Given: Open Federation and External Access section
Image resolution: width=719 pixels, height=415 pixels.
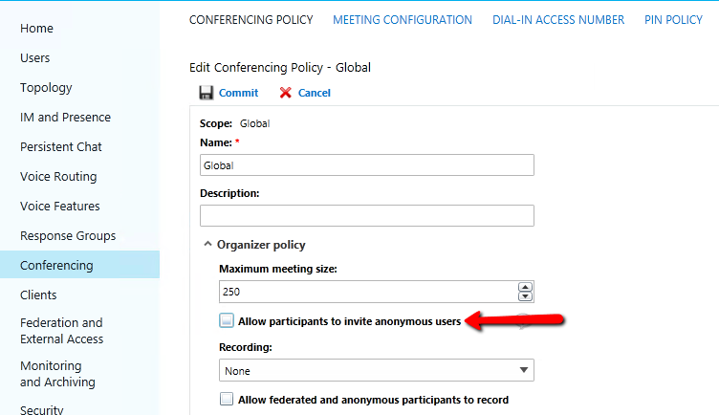Looking at the screenshot, I should (x=61, y=331).
